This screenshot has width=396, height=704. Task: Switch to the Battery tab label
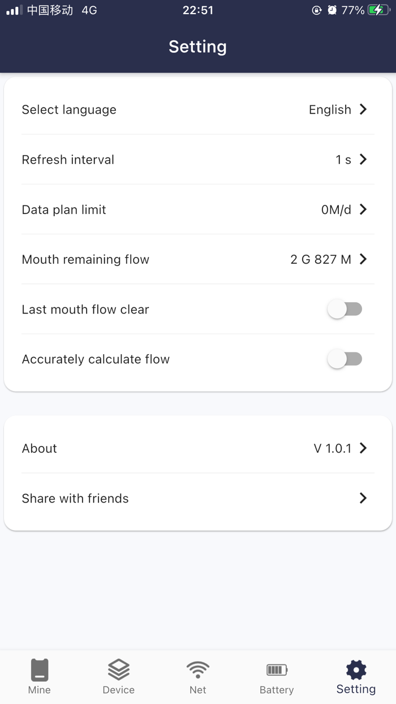click(277, 690)
